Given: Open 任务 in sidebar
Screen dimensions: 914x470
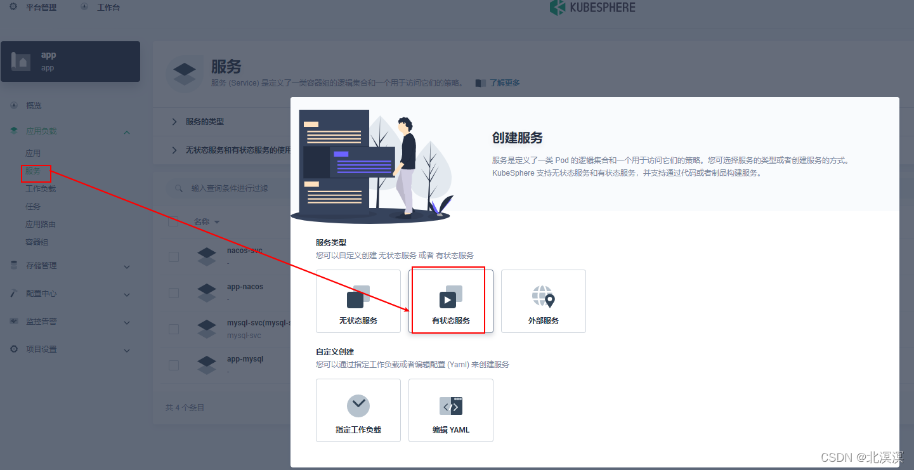Looking at the screenshot, I should [x=33, y=206].
